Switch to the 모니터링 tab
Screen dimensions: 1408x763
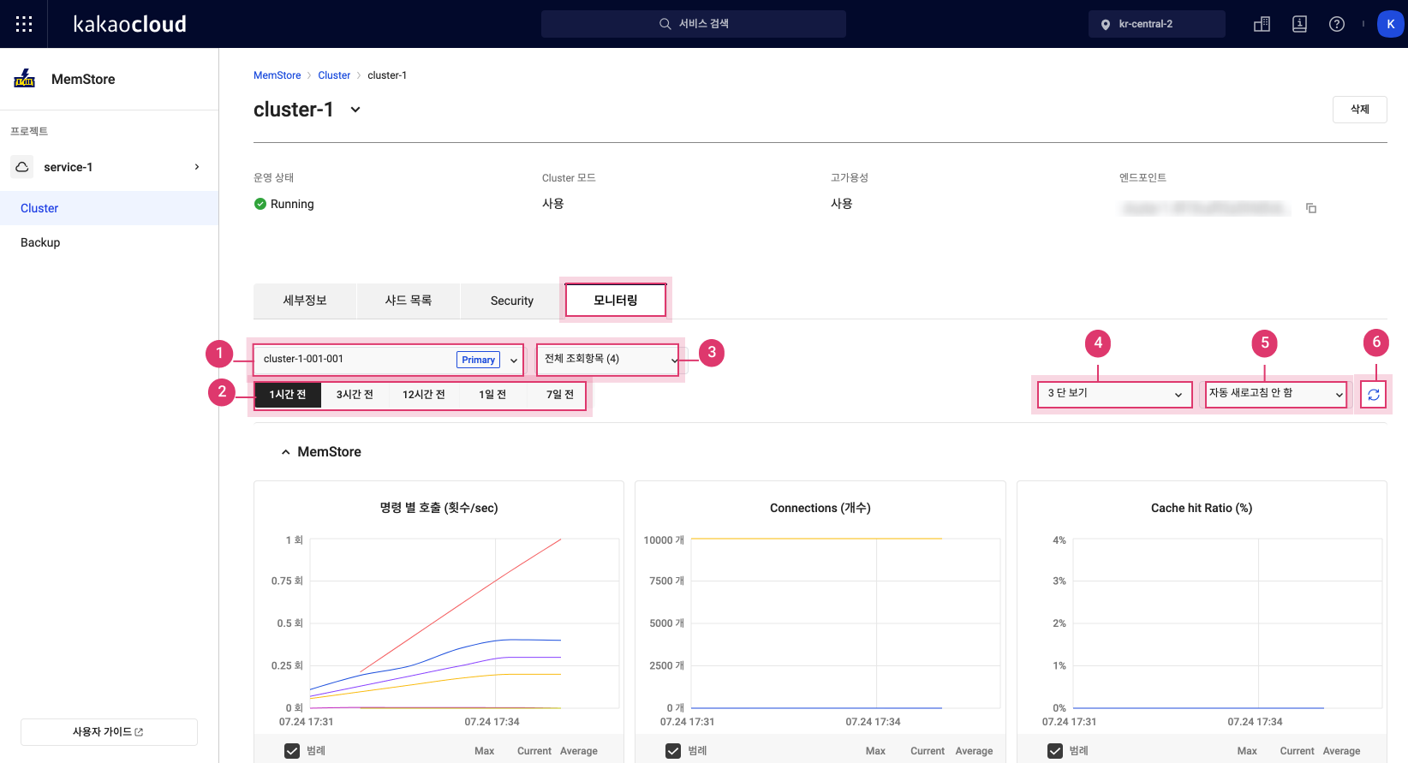pos(616,301)
